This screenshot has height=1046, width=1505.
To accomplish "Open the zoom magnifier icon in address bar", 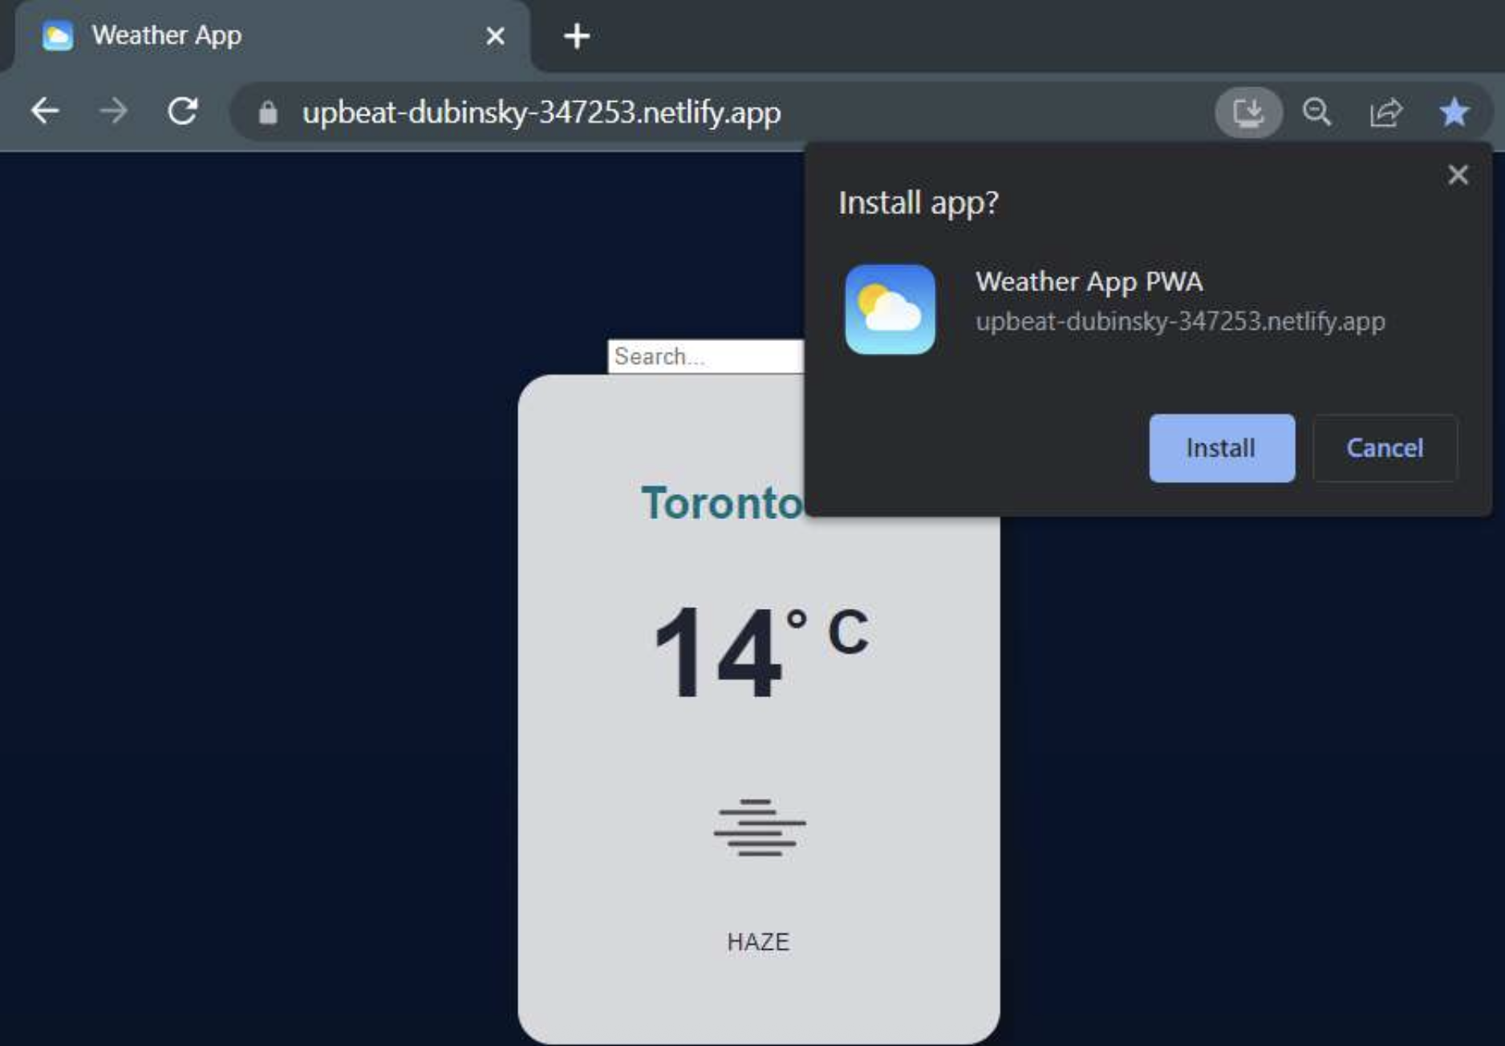I will point(1316,112).
